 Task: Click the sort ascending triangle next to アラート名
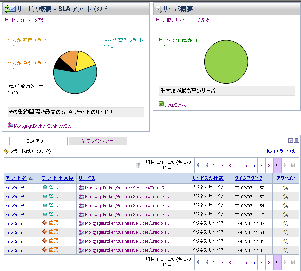click(31, 178)
